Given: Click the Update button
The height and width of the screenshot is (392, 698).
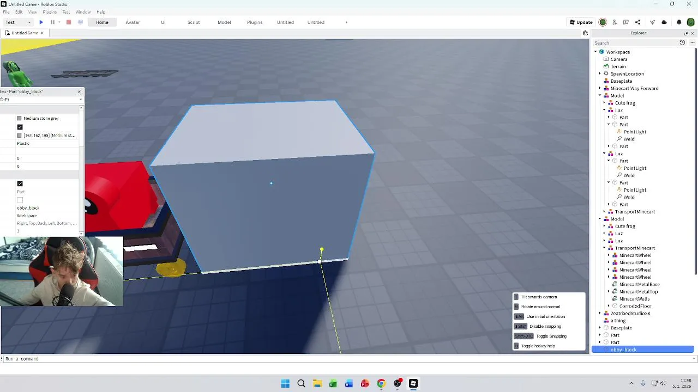Looking at the screenshot, I should [581, 22].
